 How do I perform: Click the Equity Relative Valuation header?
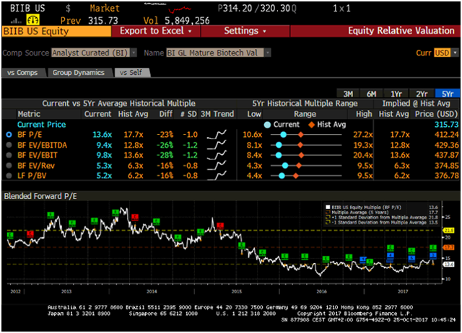(x=401, y=31)
